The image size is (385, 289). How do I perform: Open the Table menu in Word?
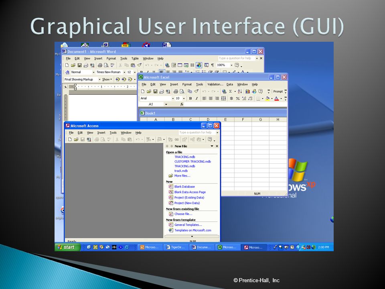[x=135, y=59]
